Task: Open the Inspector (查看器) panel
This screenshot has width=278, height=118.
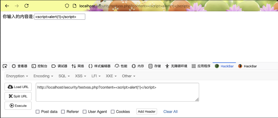Action: click(20, 66)
